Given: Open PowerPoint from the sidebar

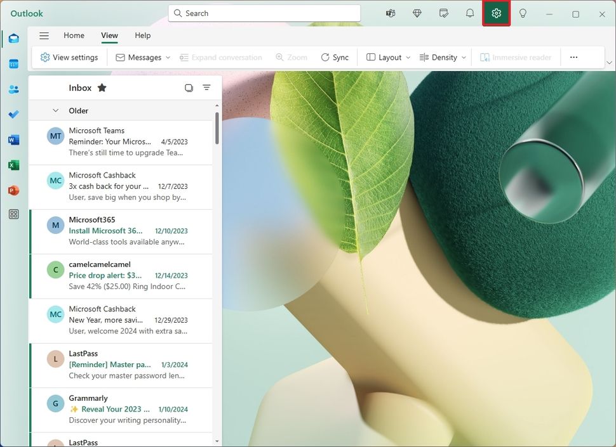Looking at the screenshot, I should pos(13,190).
